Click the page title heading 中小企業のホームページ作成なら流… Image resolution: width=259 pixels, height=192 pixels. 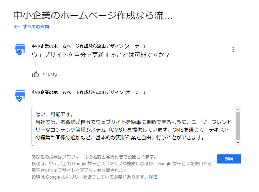click(93, 15)
